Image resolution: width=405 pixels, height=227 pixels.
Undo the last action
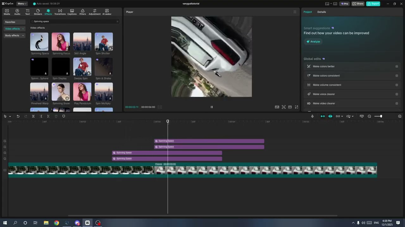[18, 116]
